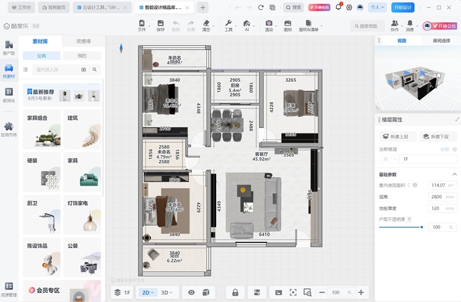461x302 pixels.
Task: Open the 2D view mode dropdown
Action: [x=148, y=292]
